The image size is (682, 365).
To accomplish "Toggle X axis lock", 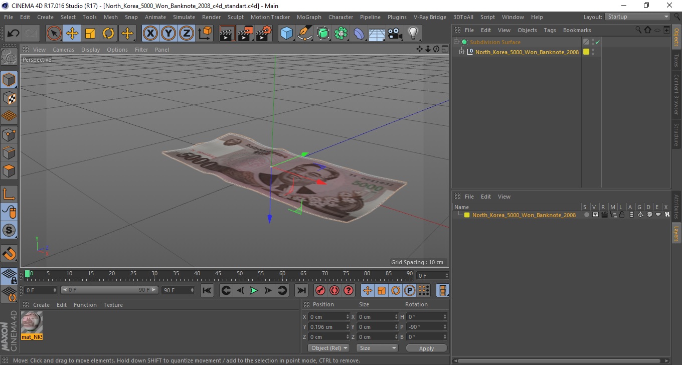I will (150, 34).
